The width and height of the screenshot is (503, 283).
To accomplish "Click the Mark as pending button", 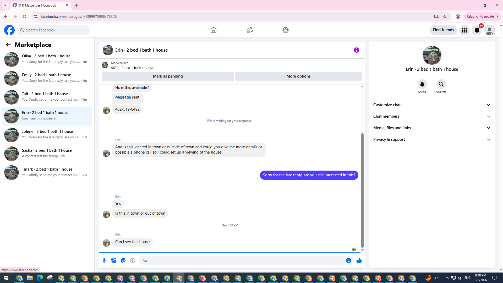I will tap(168, 76).
